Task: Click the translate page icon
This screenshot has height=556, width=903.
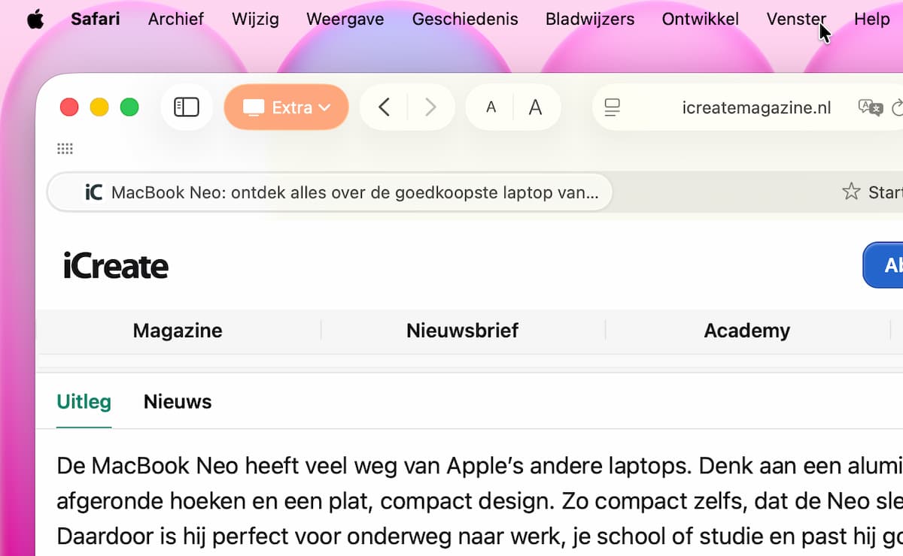Action: pyautogui.click(x=870, y=107)
